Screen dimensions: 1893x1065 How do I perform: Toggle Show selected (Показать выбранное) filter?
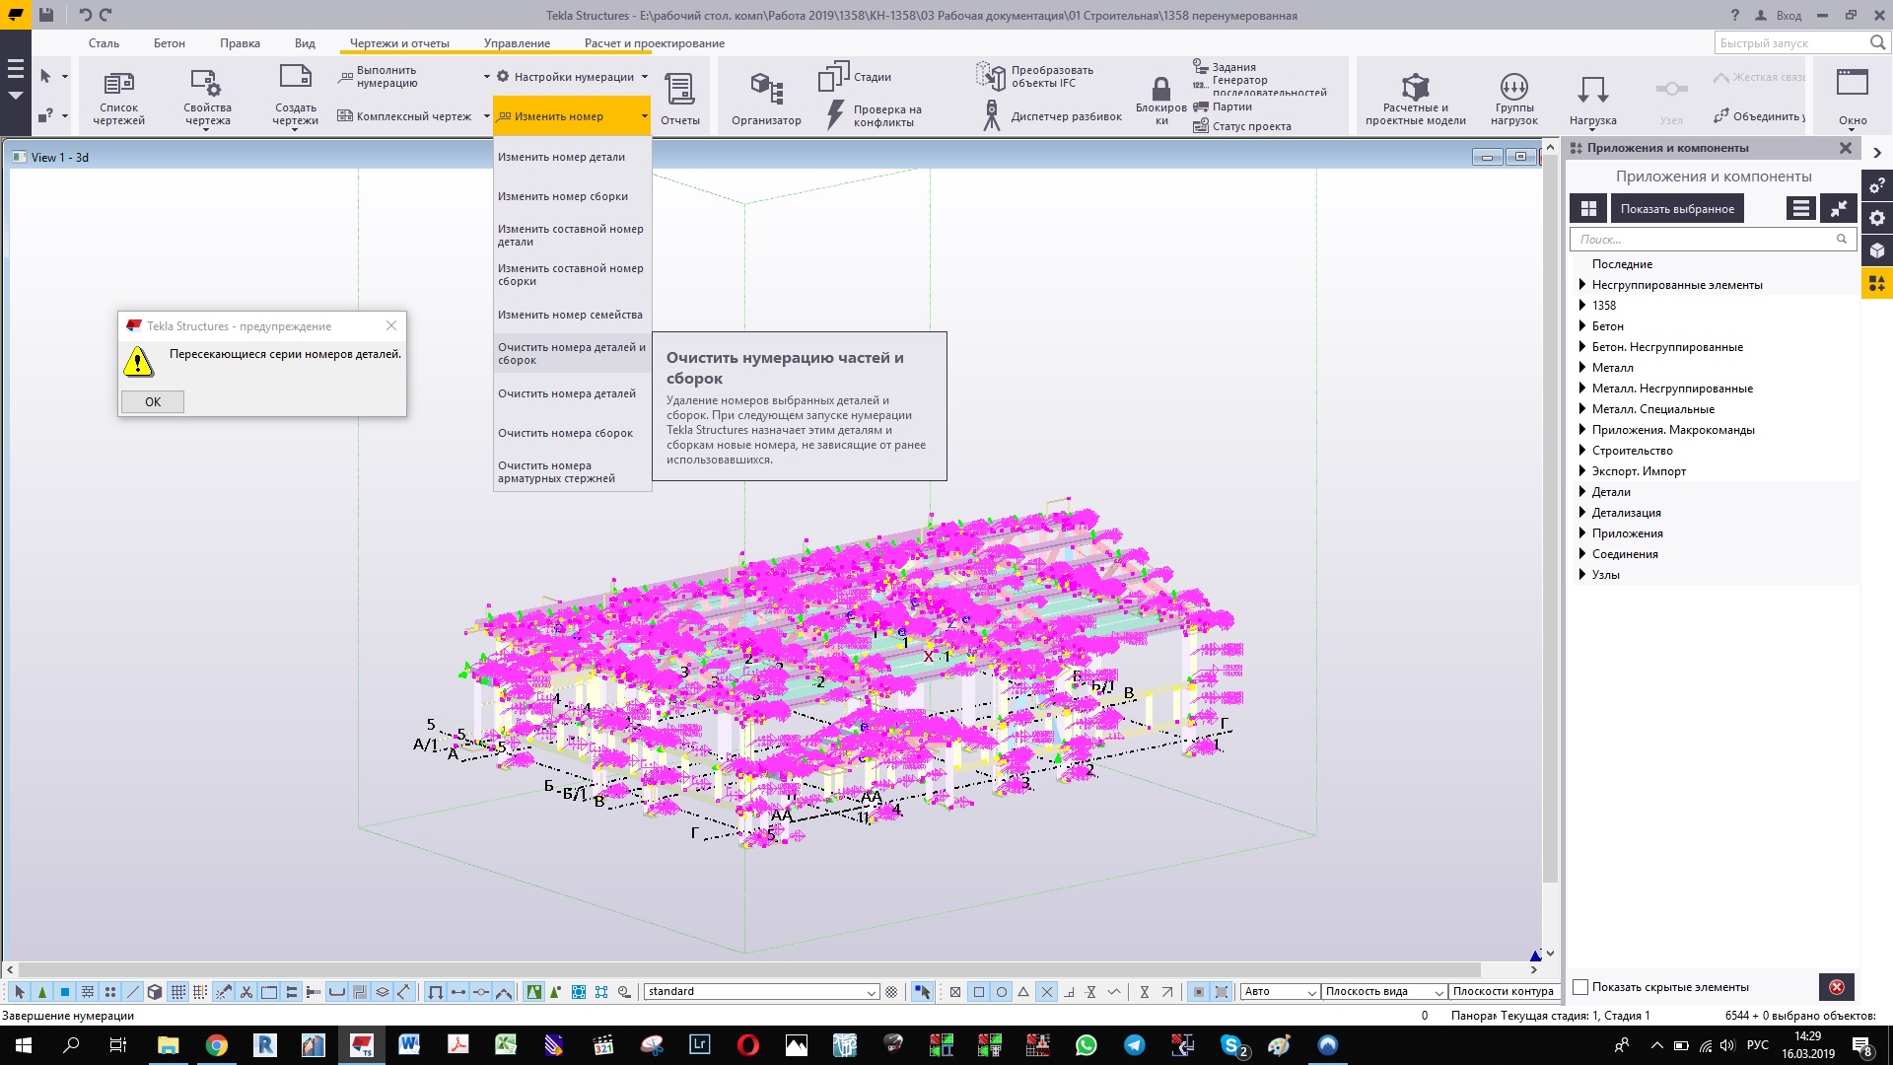click(1676, 208)
